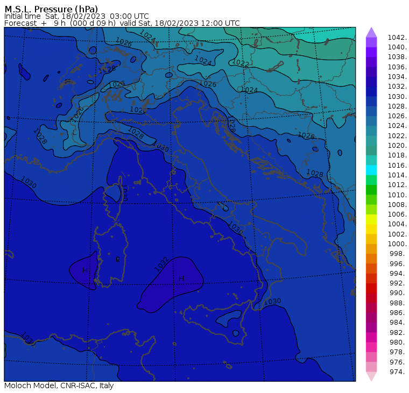Click the 1014. legend label
This screenshot has height=393, width=409.
(x=397, y=175)
